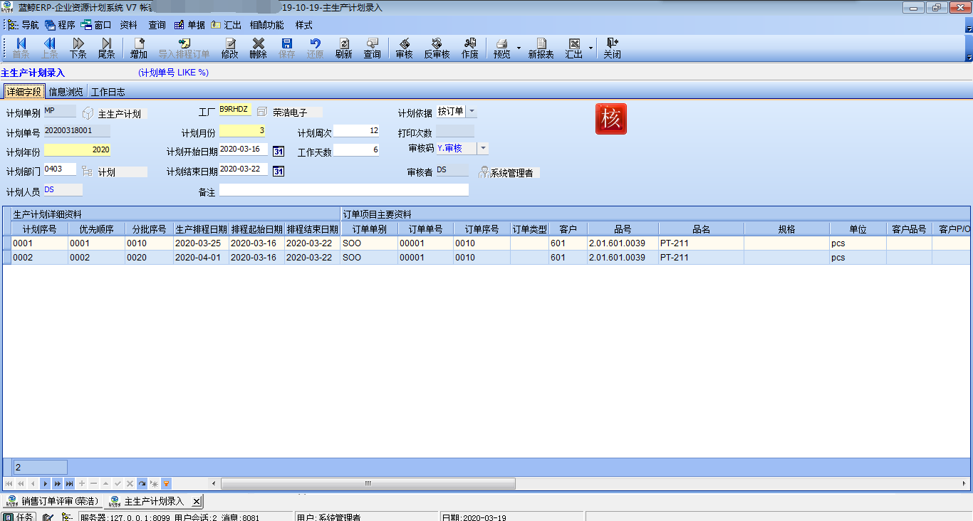
Task: Click the lookup icon beside 工厂 field
Action: tap(262, 112)
